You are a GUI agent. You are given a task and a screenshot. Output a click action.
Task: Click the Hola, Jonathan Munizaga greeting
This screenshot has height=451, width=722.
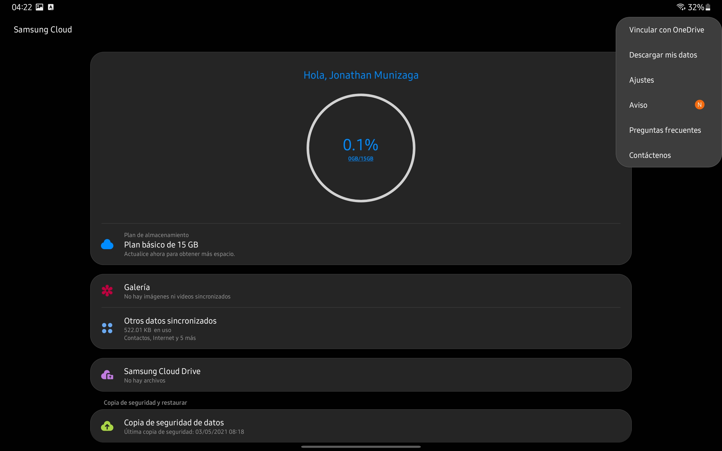(361, 75)
